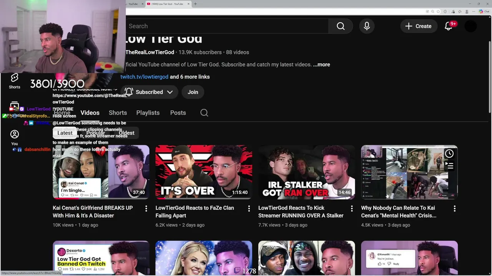Open the account avatar menu
The width and height of the screenshot is (492, 276).
tap(470, 26)
